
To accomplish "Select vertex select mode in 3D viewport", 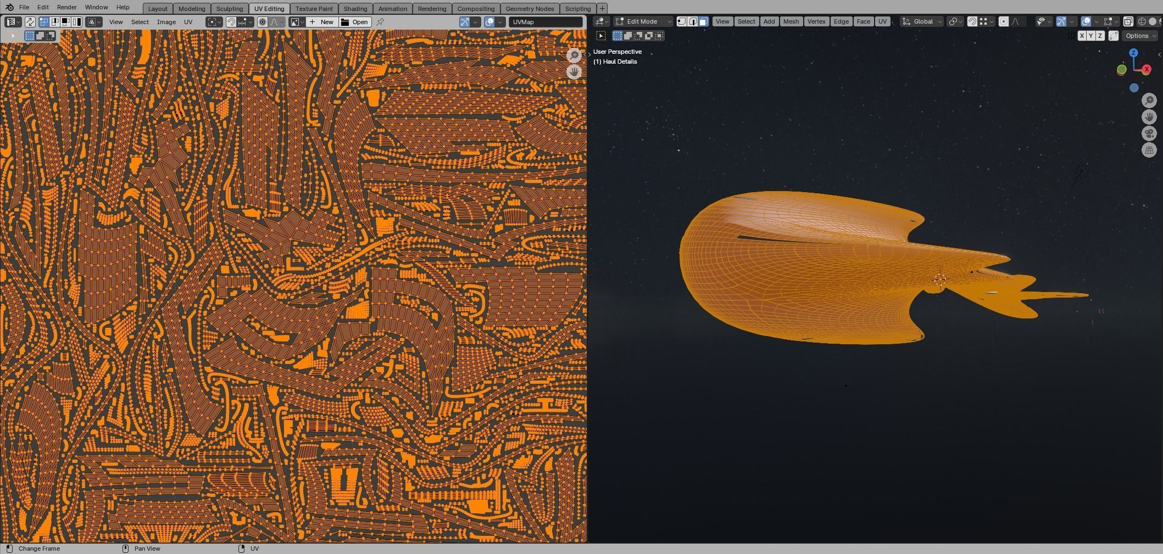I will [682, 21].
